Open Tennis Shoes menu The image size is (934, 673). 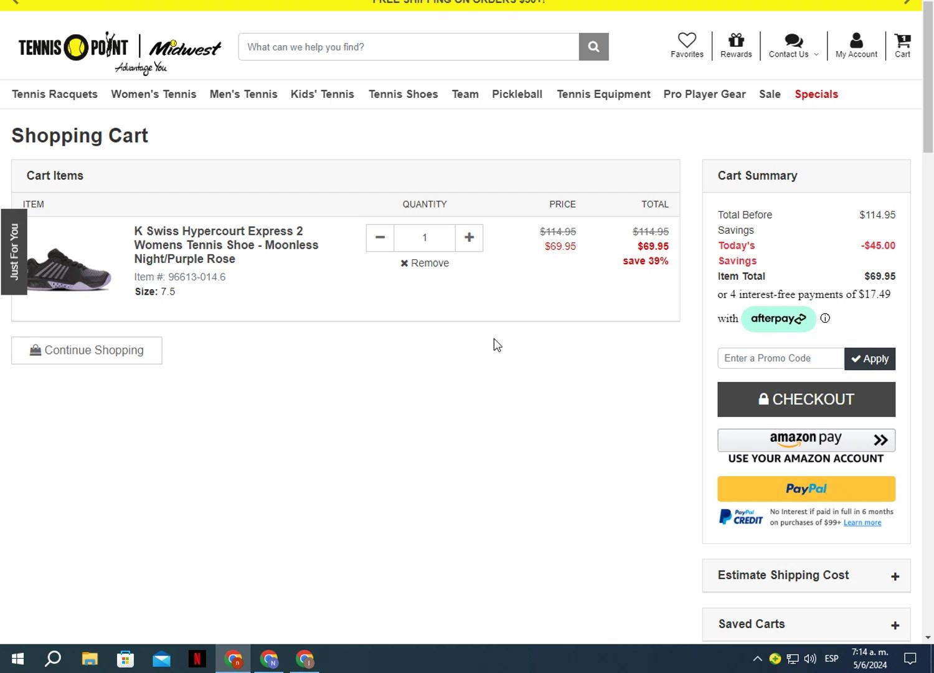point(403,94)
